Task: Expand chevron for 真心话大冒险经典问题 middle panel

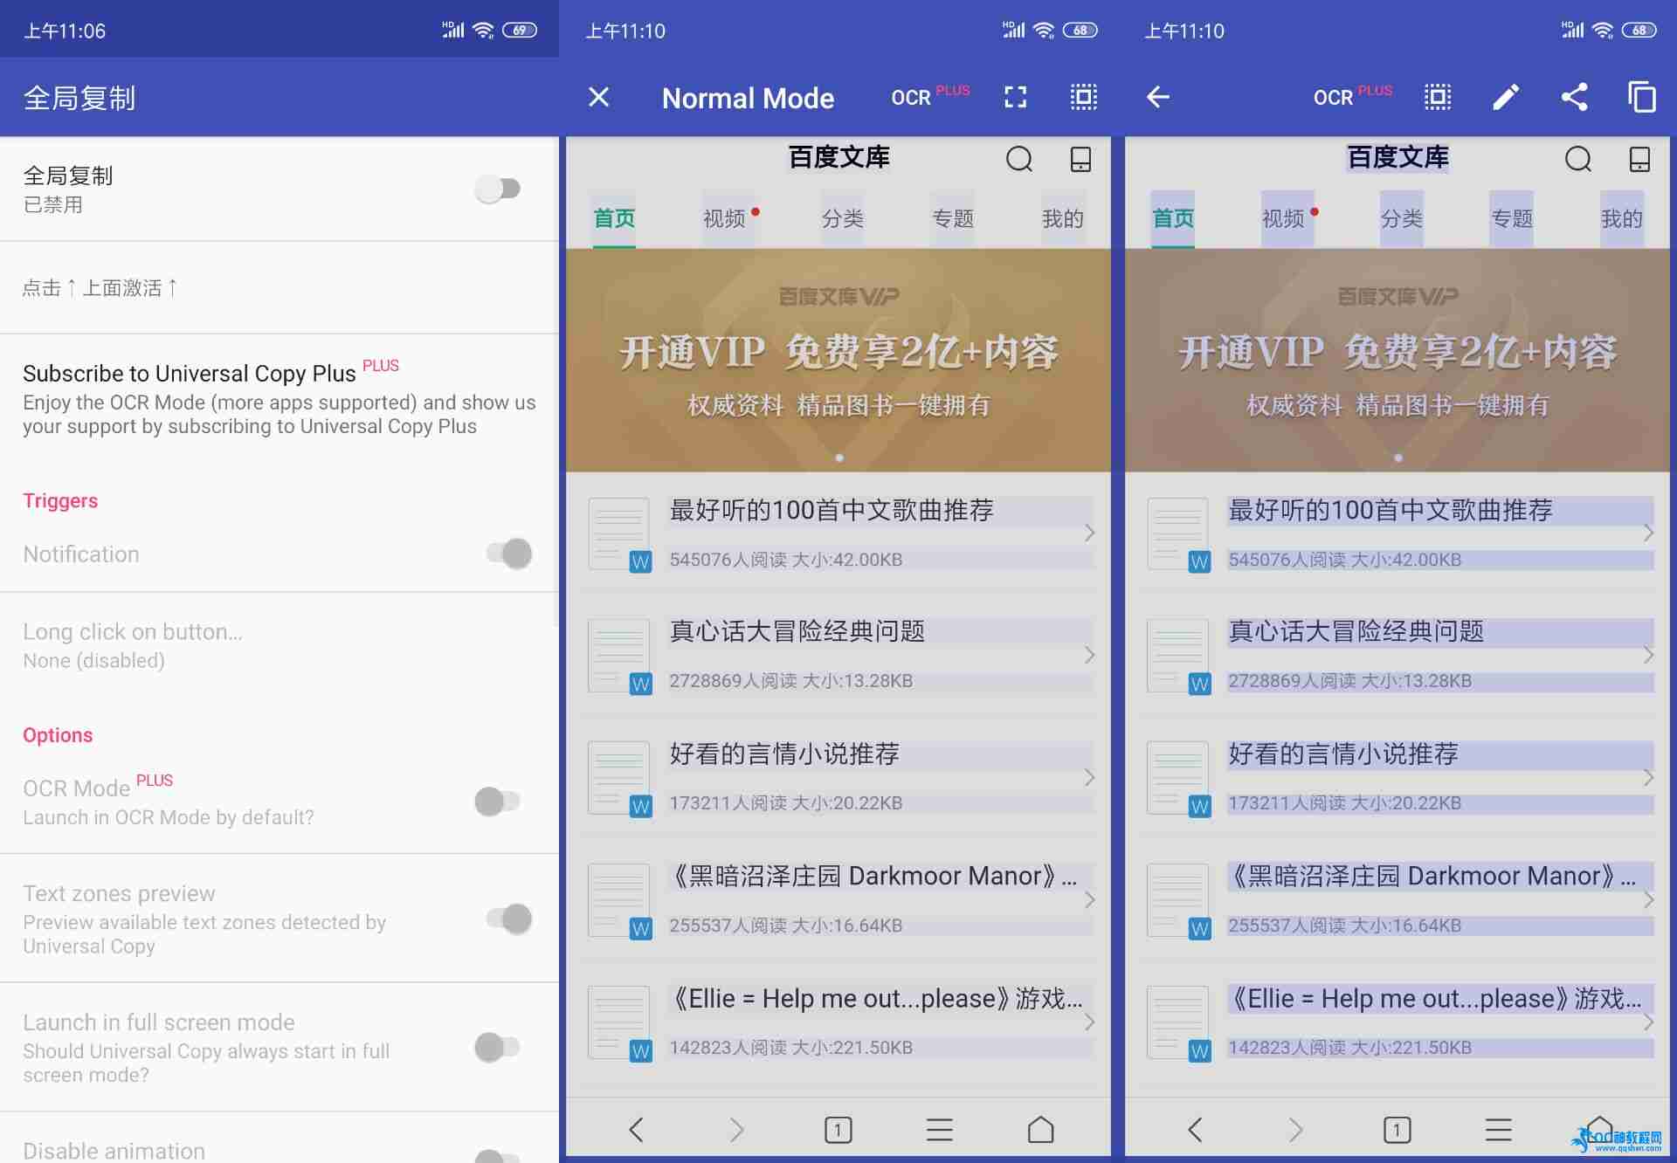Action: pyautogui.click(x=1089, y=655)
